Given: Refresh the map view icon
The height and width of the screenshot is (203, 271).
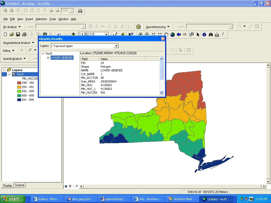Looking at the screenshot, I should point(76,186).
